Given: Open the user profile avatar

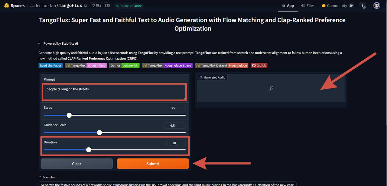Looking at the screenshot, I should coord(377,5).
